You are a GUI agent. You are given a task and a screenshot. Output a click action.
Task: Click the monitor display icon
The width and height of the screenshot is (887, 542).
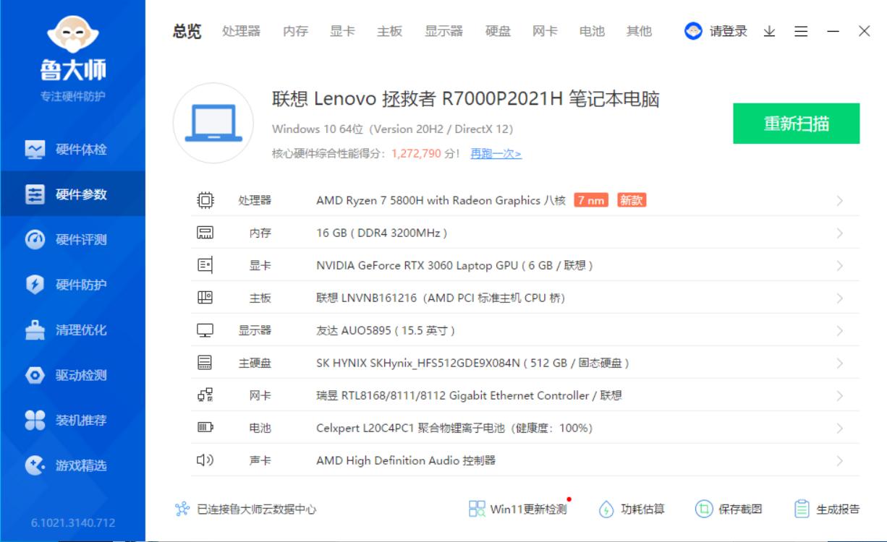205,330
